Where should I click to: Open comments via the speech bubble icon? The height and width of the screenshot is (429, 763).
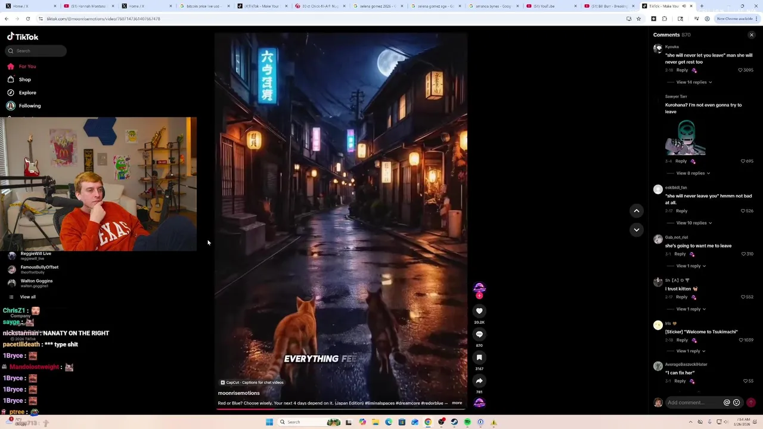(x=479, y=334)
